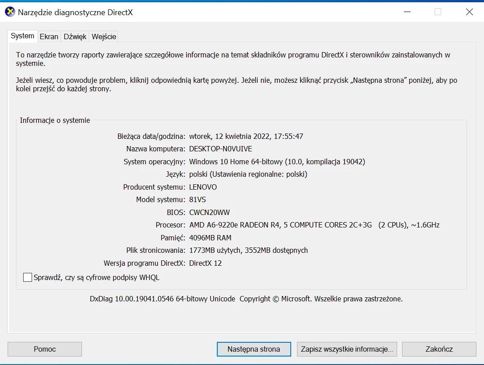
Task: Click the DxDiag 10.00.19041.0546 version text
Action: pos(163,299)
